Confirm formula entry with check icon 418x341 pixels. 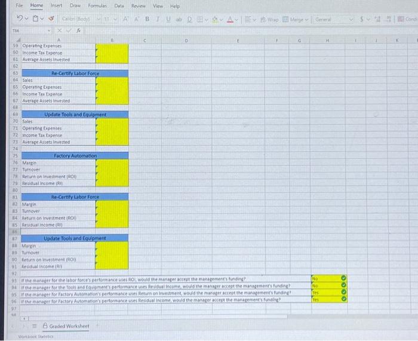[x=69, y=30]
